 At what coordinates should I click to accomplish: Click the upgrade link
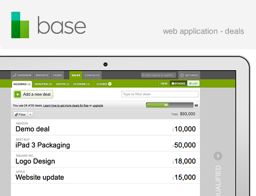click(98, 105)
